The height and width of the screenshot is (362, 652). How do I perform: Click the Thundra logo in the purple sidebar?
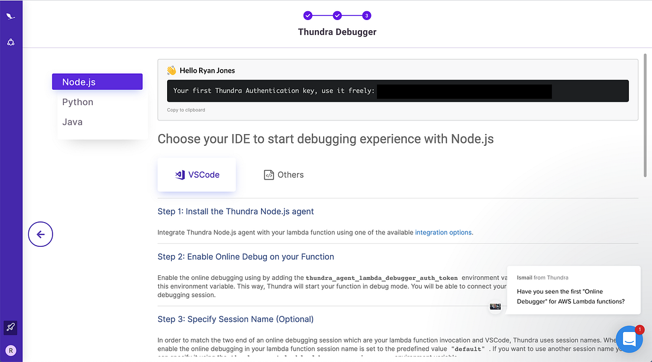tap(11, 16)
